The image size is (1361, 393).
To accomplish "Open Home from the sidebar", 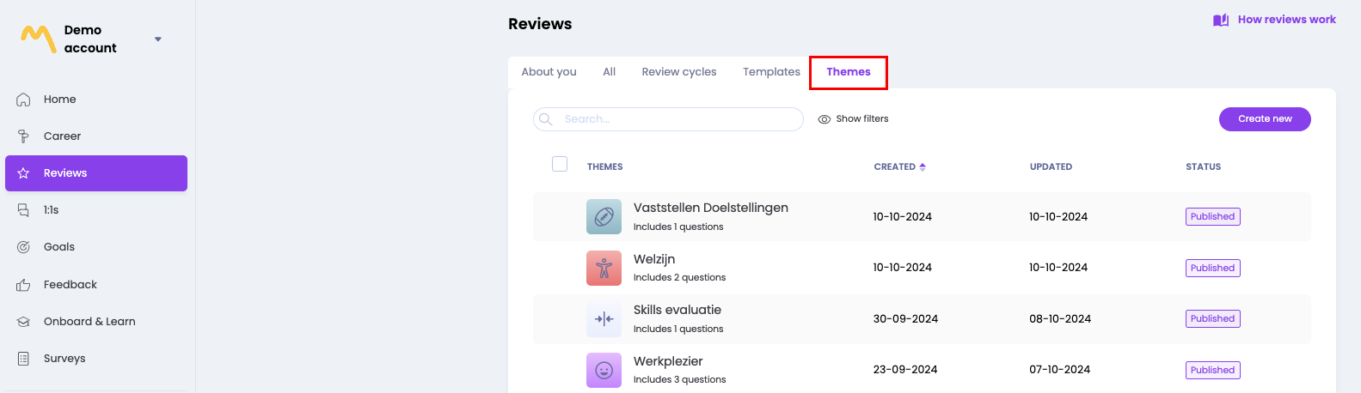I will click(x=59, y=100).
